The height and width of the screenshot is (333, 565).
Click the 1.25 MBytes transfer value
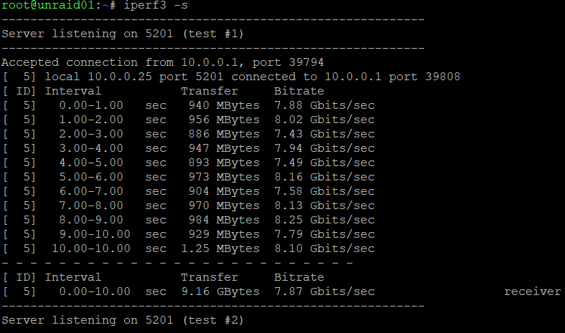point(220,248)
